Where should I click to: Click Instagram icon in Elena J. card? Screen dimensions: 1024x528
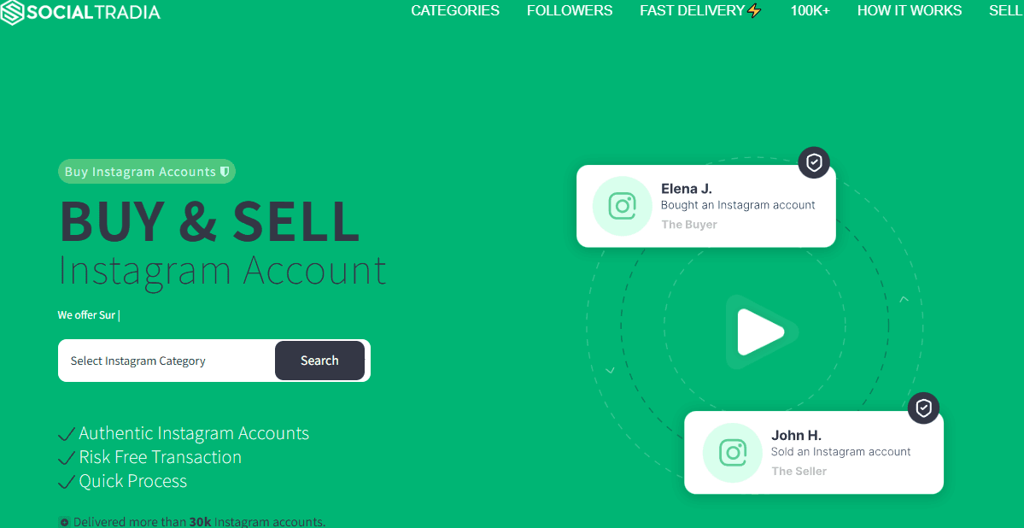point(622,206)
